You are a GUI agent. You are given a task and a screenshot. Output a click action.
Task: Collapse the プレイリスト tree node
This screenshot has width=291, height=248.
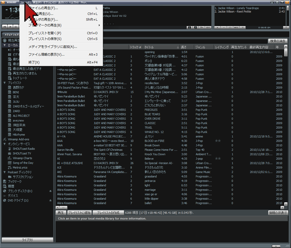pos(4,83)
